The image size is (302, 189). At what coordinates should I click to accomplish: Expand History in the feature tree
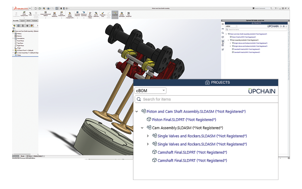click(x=13, y=34)
